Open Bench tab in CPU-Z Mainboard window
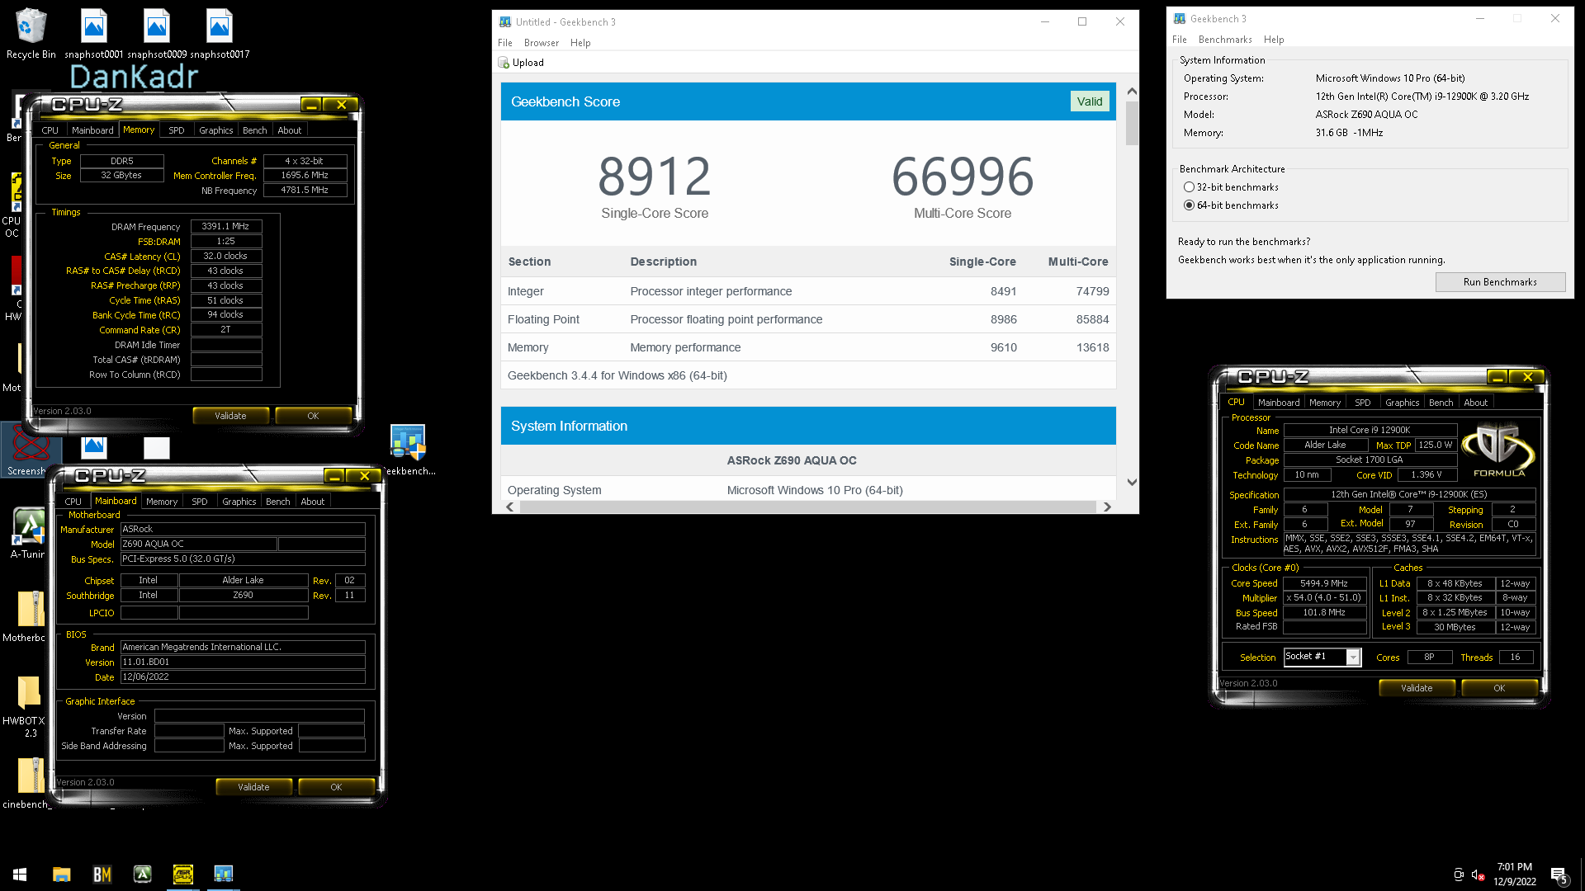 coord(278,502)
